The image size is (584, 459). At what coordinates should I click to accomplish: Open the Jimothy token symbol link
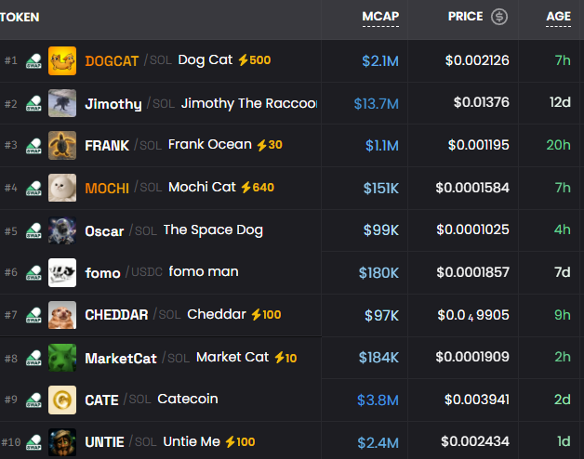click(x=113, y=104)
